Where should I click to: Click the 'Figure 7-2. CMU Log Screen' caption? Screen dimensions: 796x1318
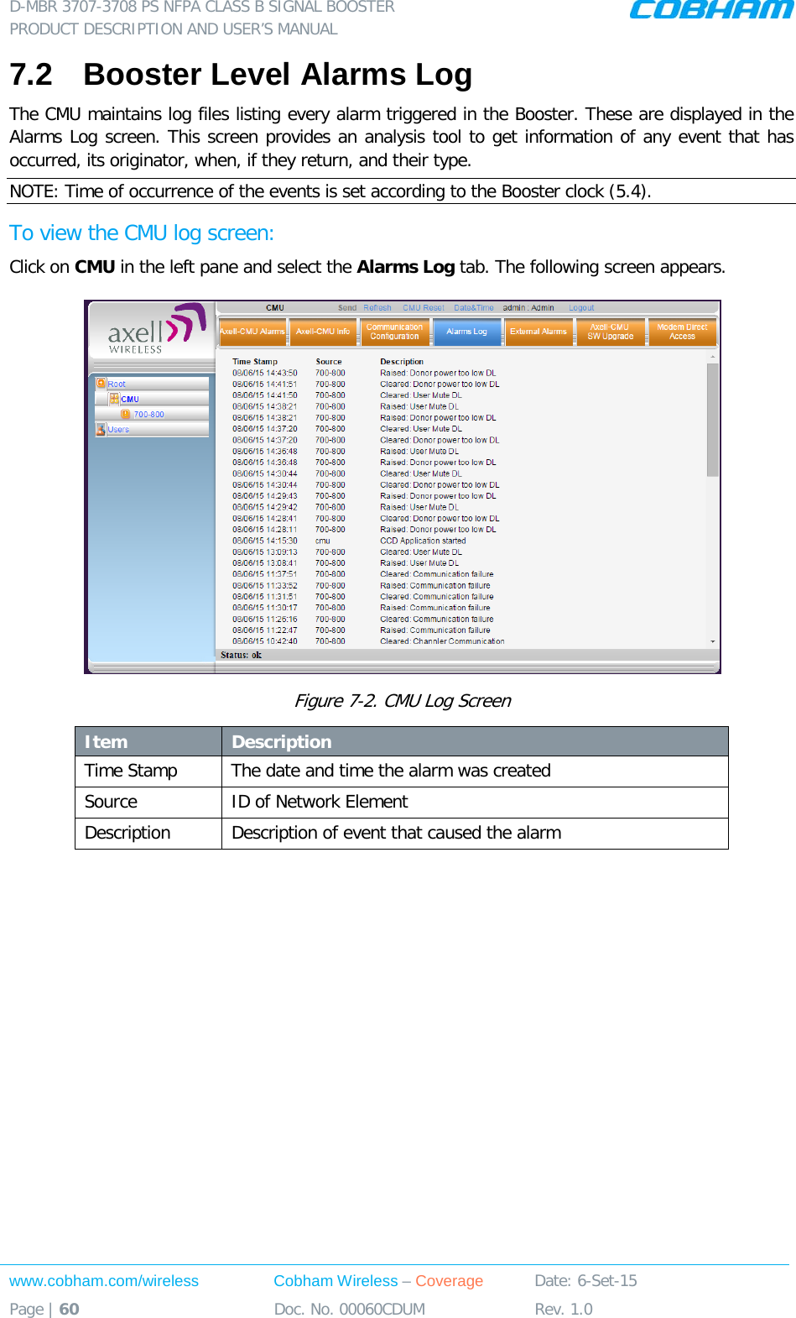[403, 701]
